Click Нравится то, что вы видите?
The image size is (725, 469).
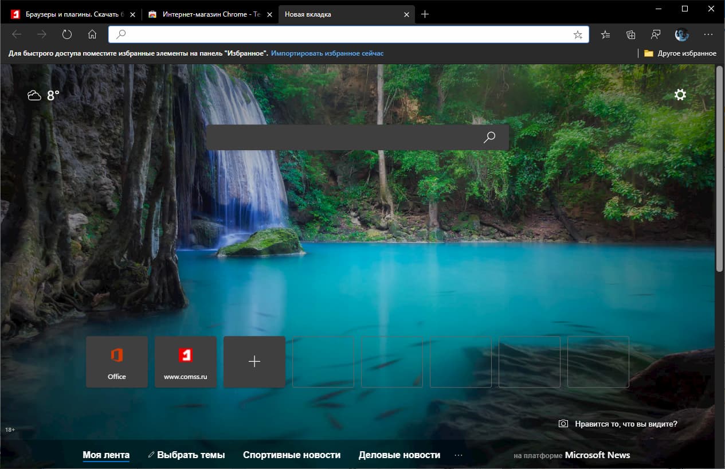click(626, 424)
